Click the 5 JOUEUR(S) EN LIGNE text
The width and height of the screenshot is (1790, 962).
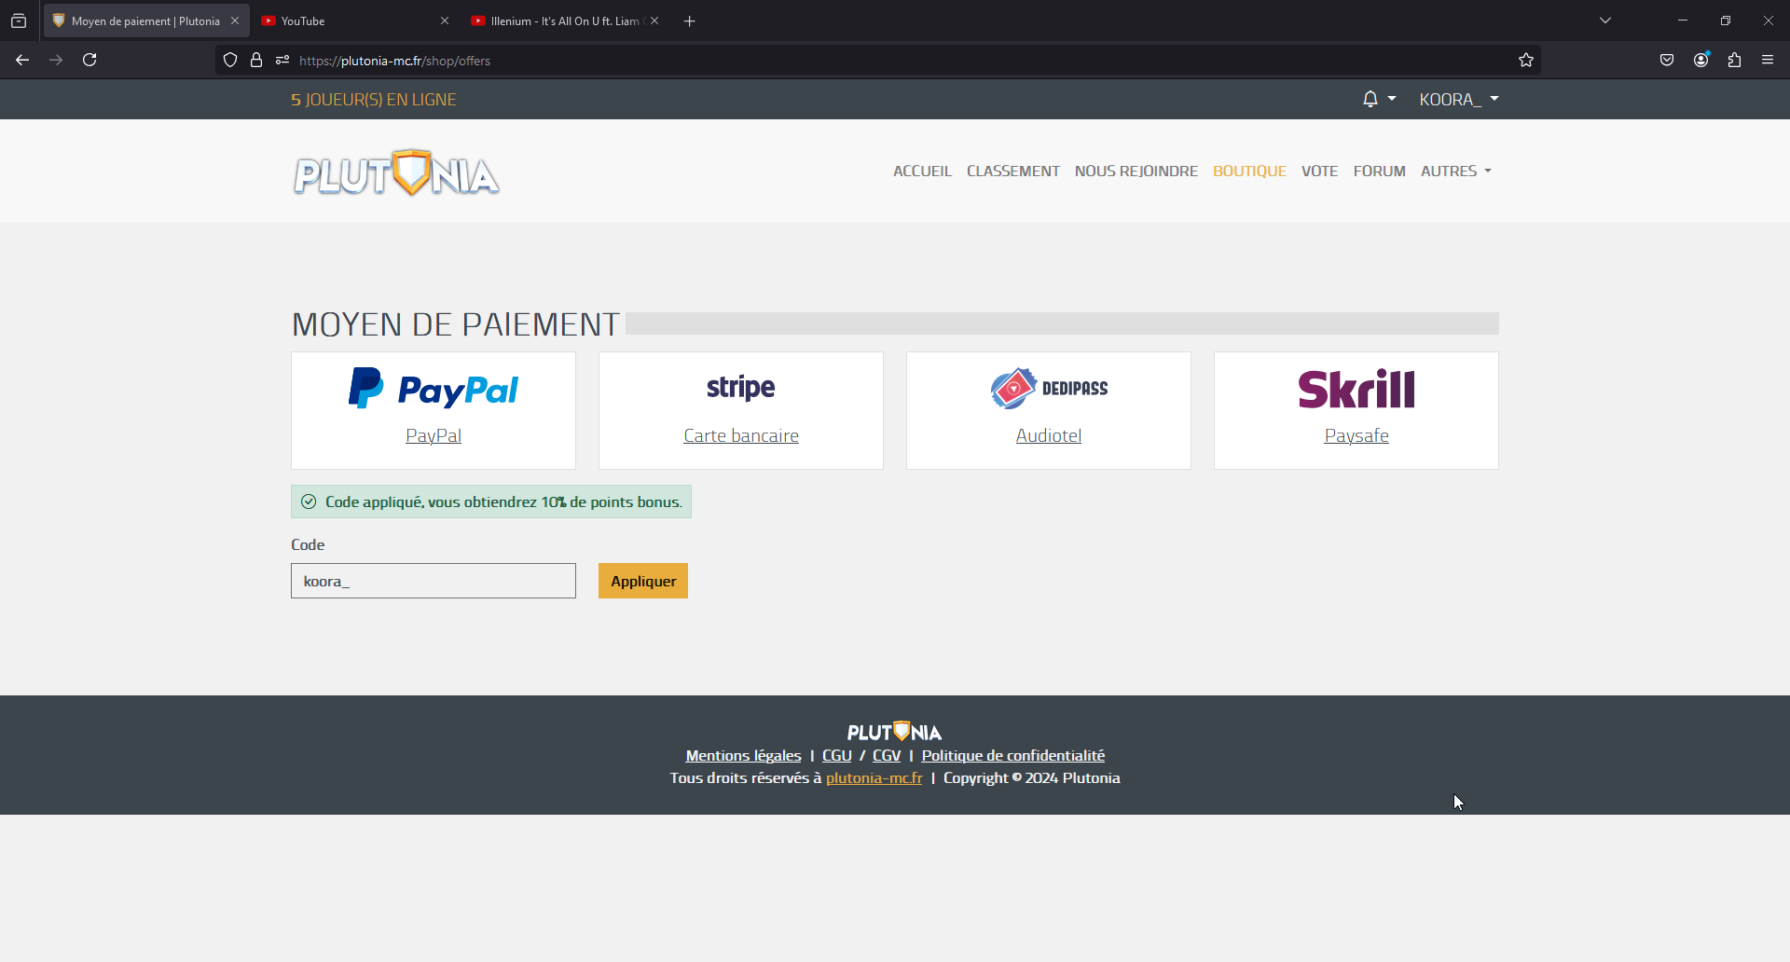[374, 100]
